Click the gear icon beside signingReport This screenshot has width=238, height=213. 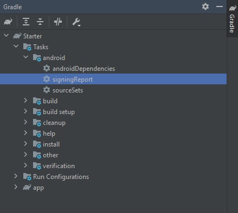[47, 79]
